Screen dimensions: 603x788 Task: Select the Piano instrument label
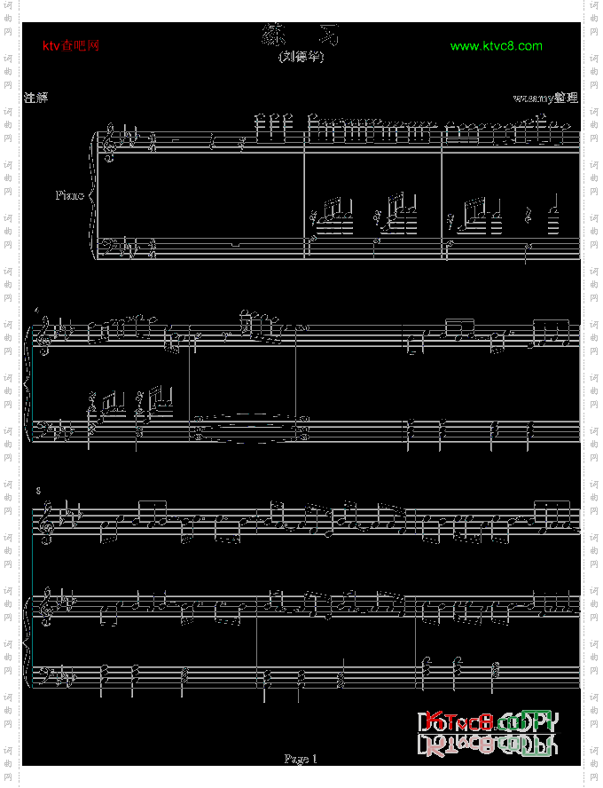[69, 194]
